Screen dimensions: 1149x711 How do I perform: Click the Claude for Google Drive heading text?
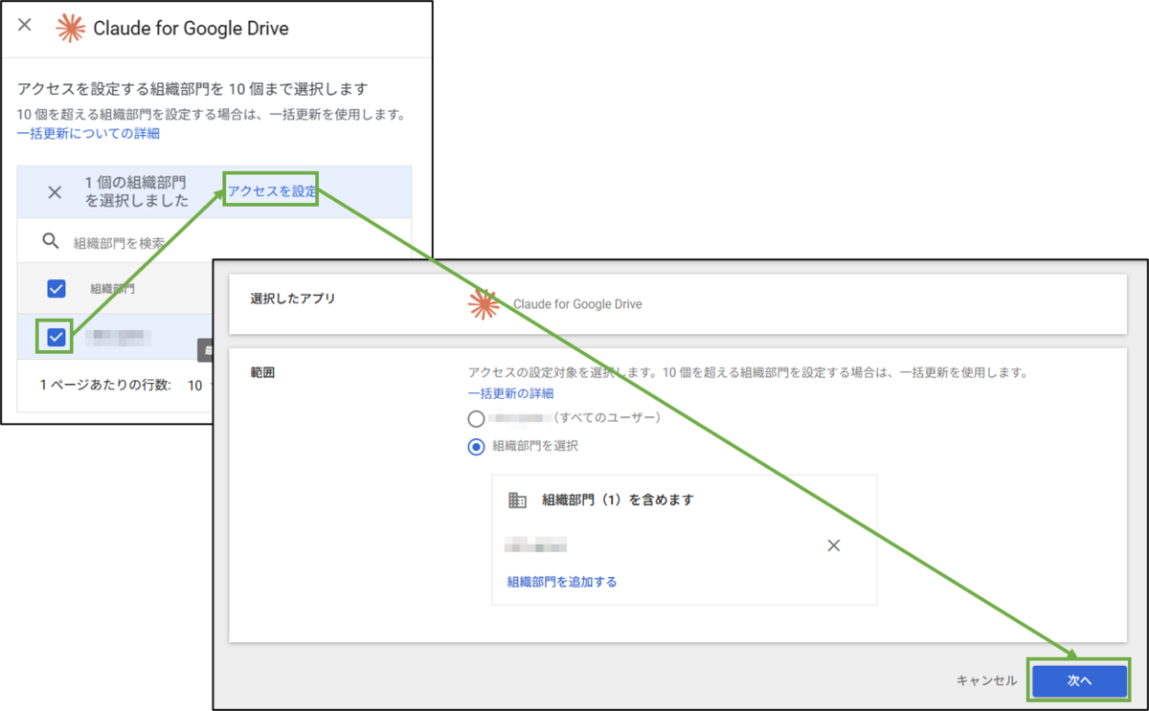tap(191, 29)
